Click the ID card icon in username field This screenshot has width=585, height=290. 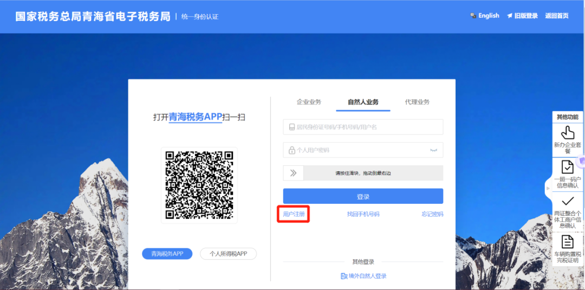tap(292, 127)
